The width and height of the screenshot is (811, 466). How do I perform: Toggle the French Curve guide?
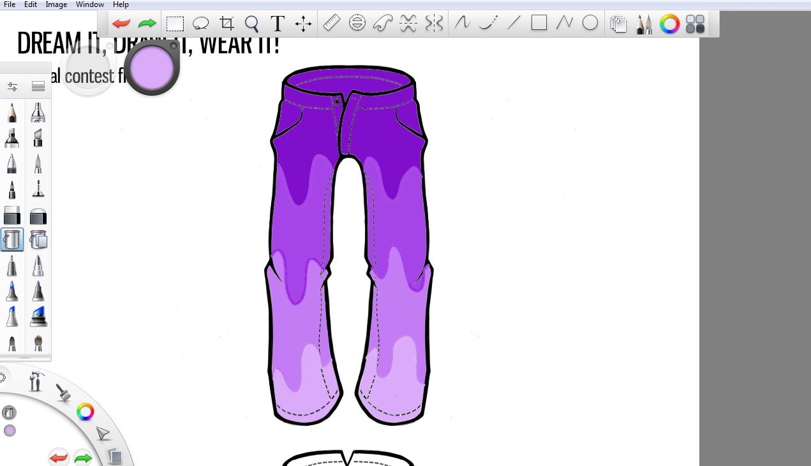click(382, 24)
